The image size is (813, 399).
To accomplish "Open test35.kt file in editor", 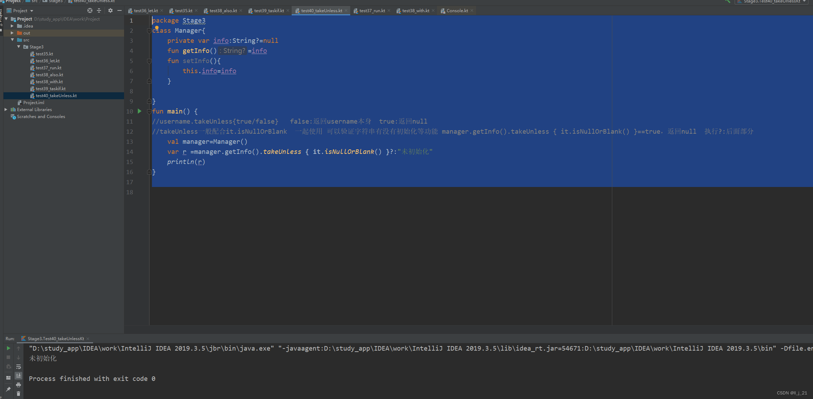I will (43, 54).
